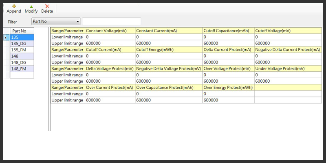Click the Cutoff Voltage(mV) header cell
This screenshot has height=163, width=326.
288,31
